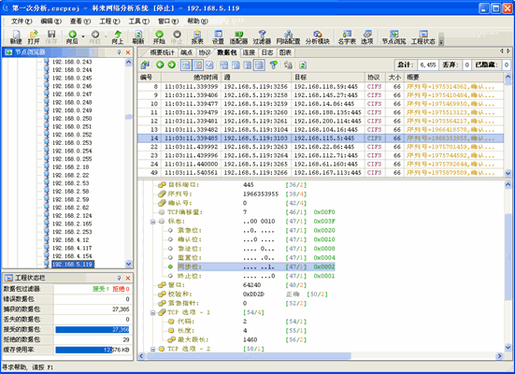515x374 pixels.
Task: Select the 确认位 ACK flag radio
Action: coord(170,239)
